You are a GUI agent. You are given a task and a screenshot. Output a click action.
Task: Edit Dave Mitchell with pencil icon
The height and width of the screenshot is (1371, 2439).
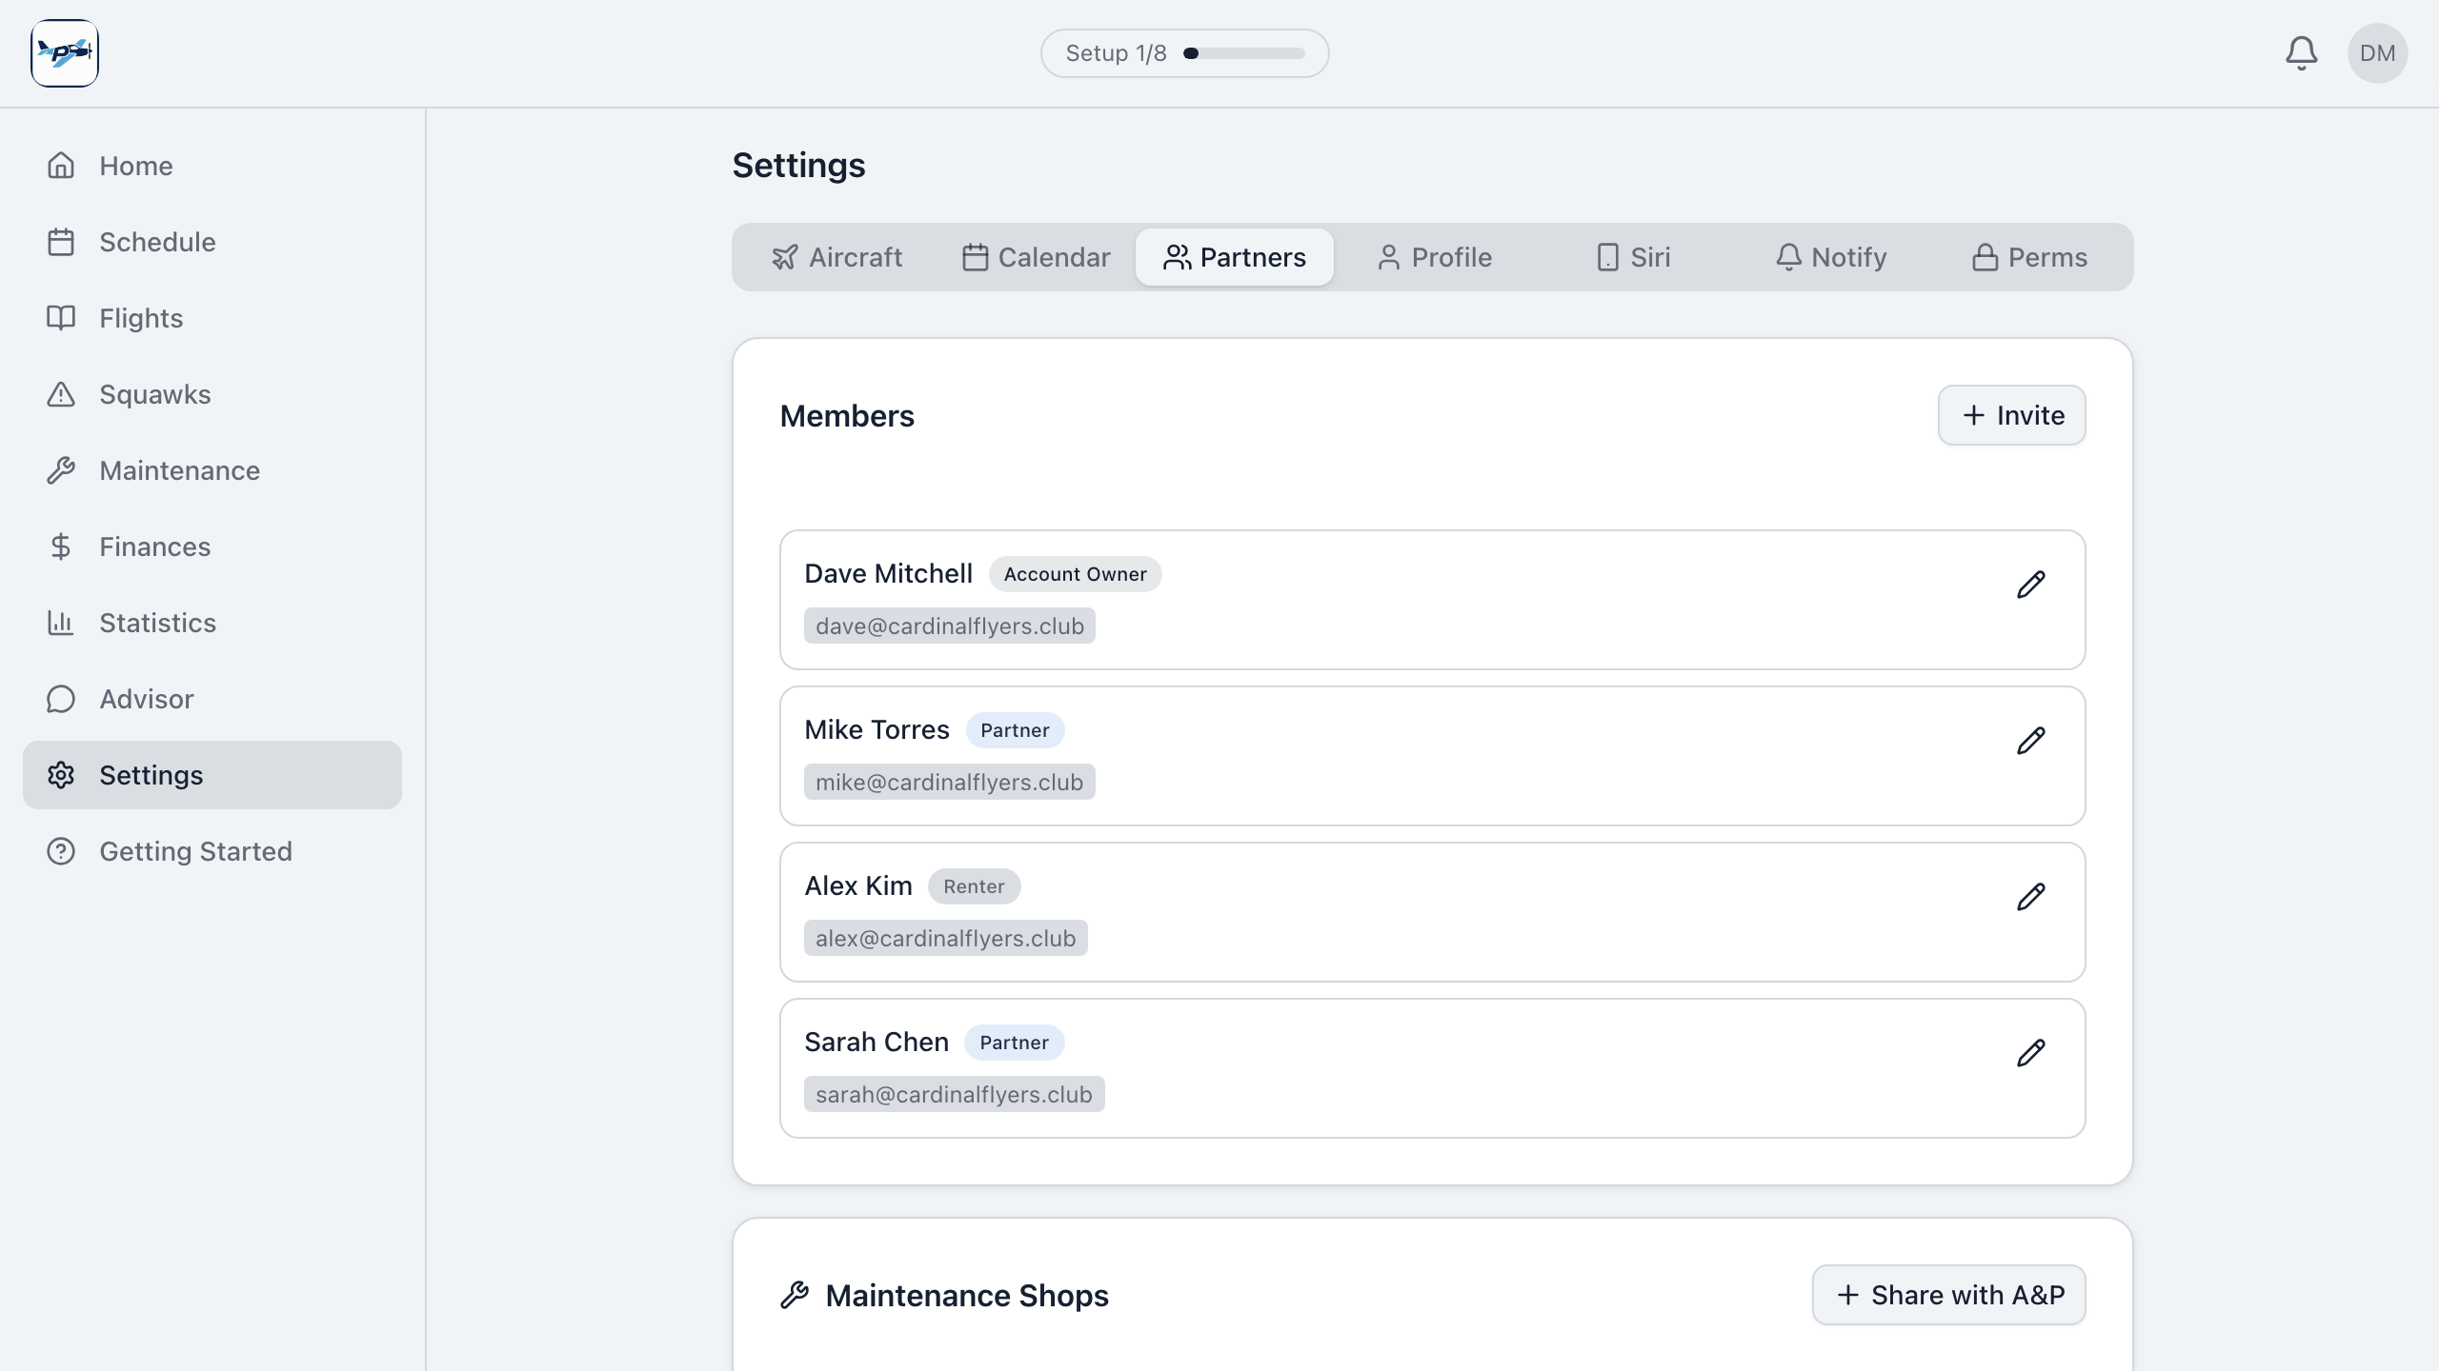click(2030, 585)
